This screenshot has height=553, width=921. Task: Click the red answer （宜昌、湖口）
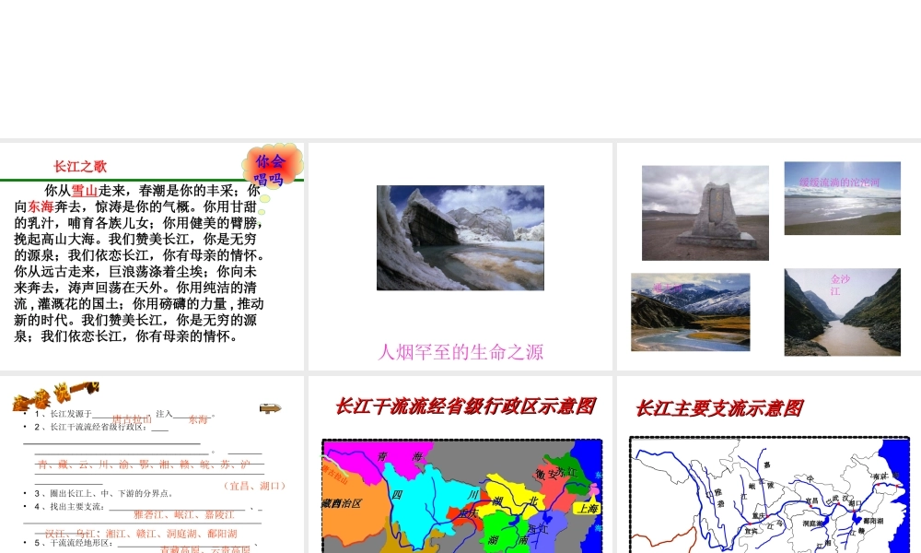(254, 486)
